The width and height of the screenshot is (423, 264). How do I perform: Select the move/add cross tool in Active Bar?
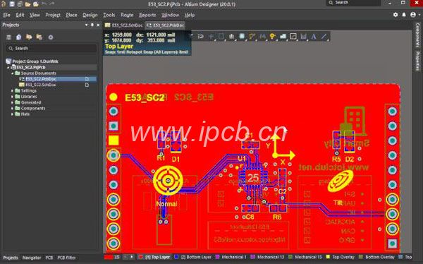pyautogui.click(x=211, y=37)
